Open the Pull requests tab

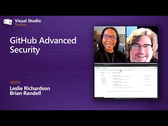(x=104, y=70)
